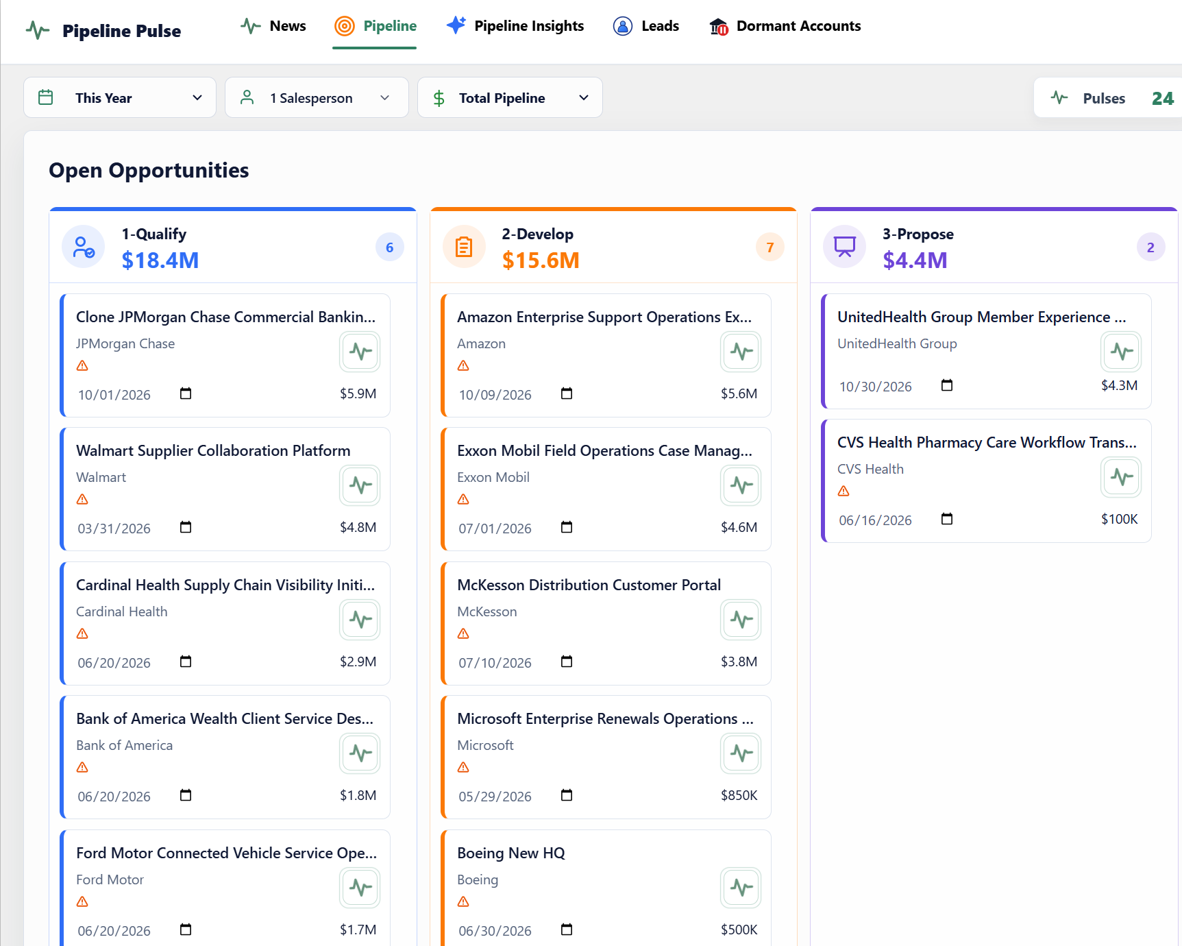Click the 1-Qualify stage icon

pyautogui.click(x=84, y=247)
